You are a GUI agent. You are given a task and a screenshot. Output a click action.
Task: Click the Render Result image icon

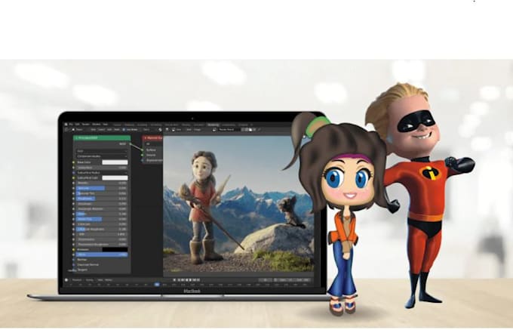[214, 130]
